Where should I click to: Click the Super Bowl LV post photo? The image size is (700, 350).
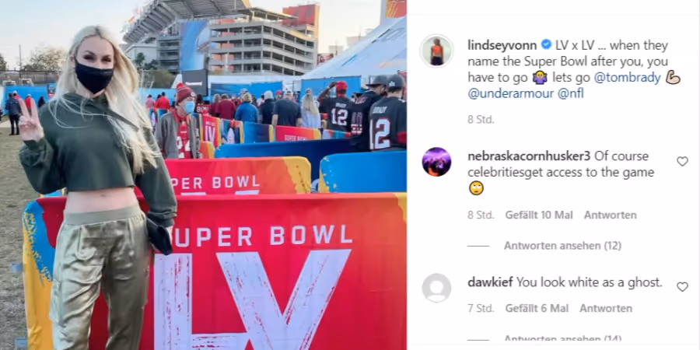[203, 175]
